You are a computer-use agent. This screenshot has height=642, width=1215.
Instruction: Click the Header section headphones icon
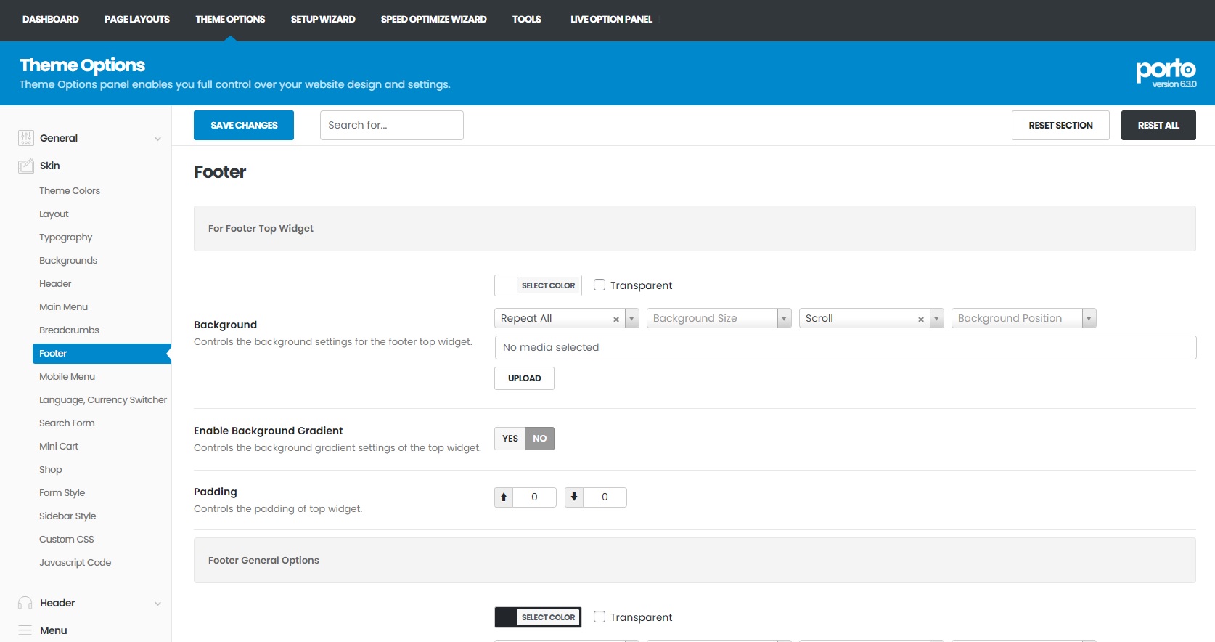(x=25, y=603)
